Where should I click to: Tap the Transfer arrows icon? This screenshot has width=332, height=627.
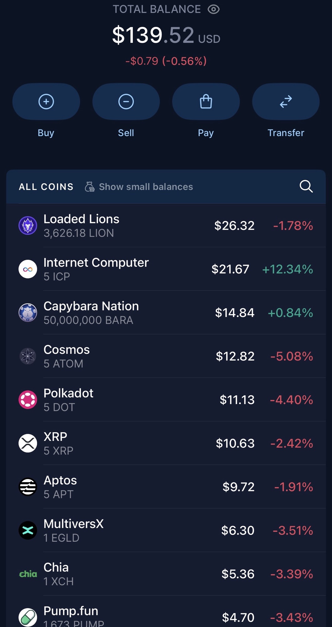point(286,102)
